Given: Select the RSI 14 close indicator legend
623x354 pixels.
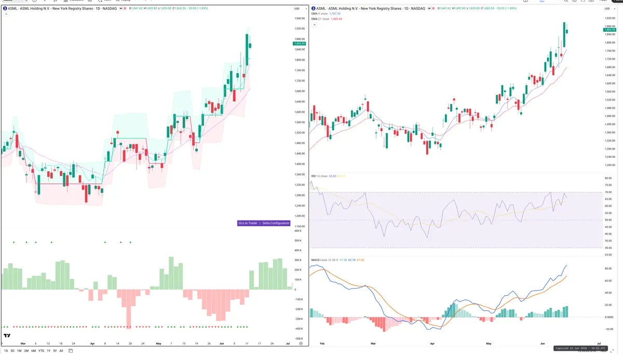Looking at the screenshot, I should pyautogui.click(x=319, y=176).
